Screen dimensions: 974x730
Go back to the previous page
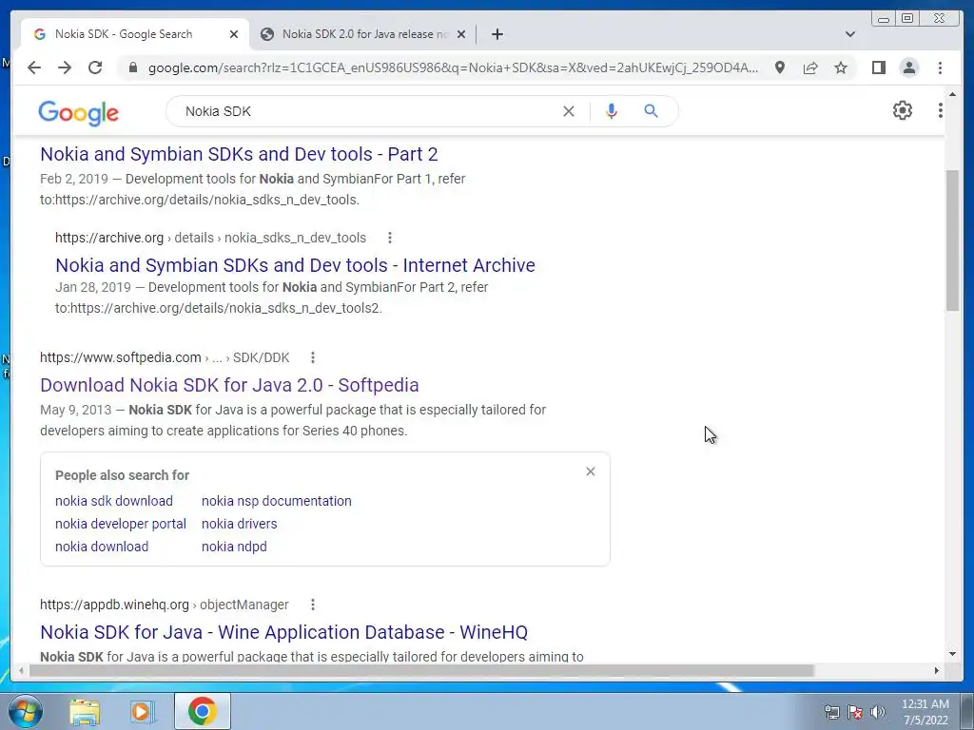[34, 67]
